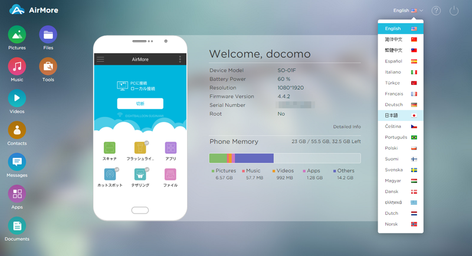
Task: Click the 60 % battery power value
Action: click(x=284, y=79)
